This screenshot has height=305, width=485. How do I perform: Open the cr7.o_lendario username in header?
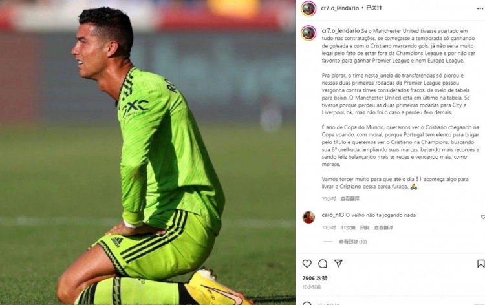340,8
